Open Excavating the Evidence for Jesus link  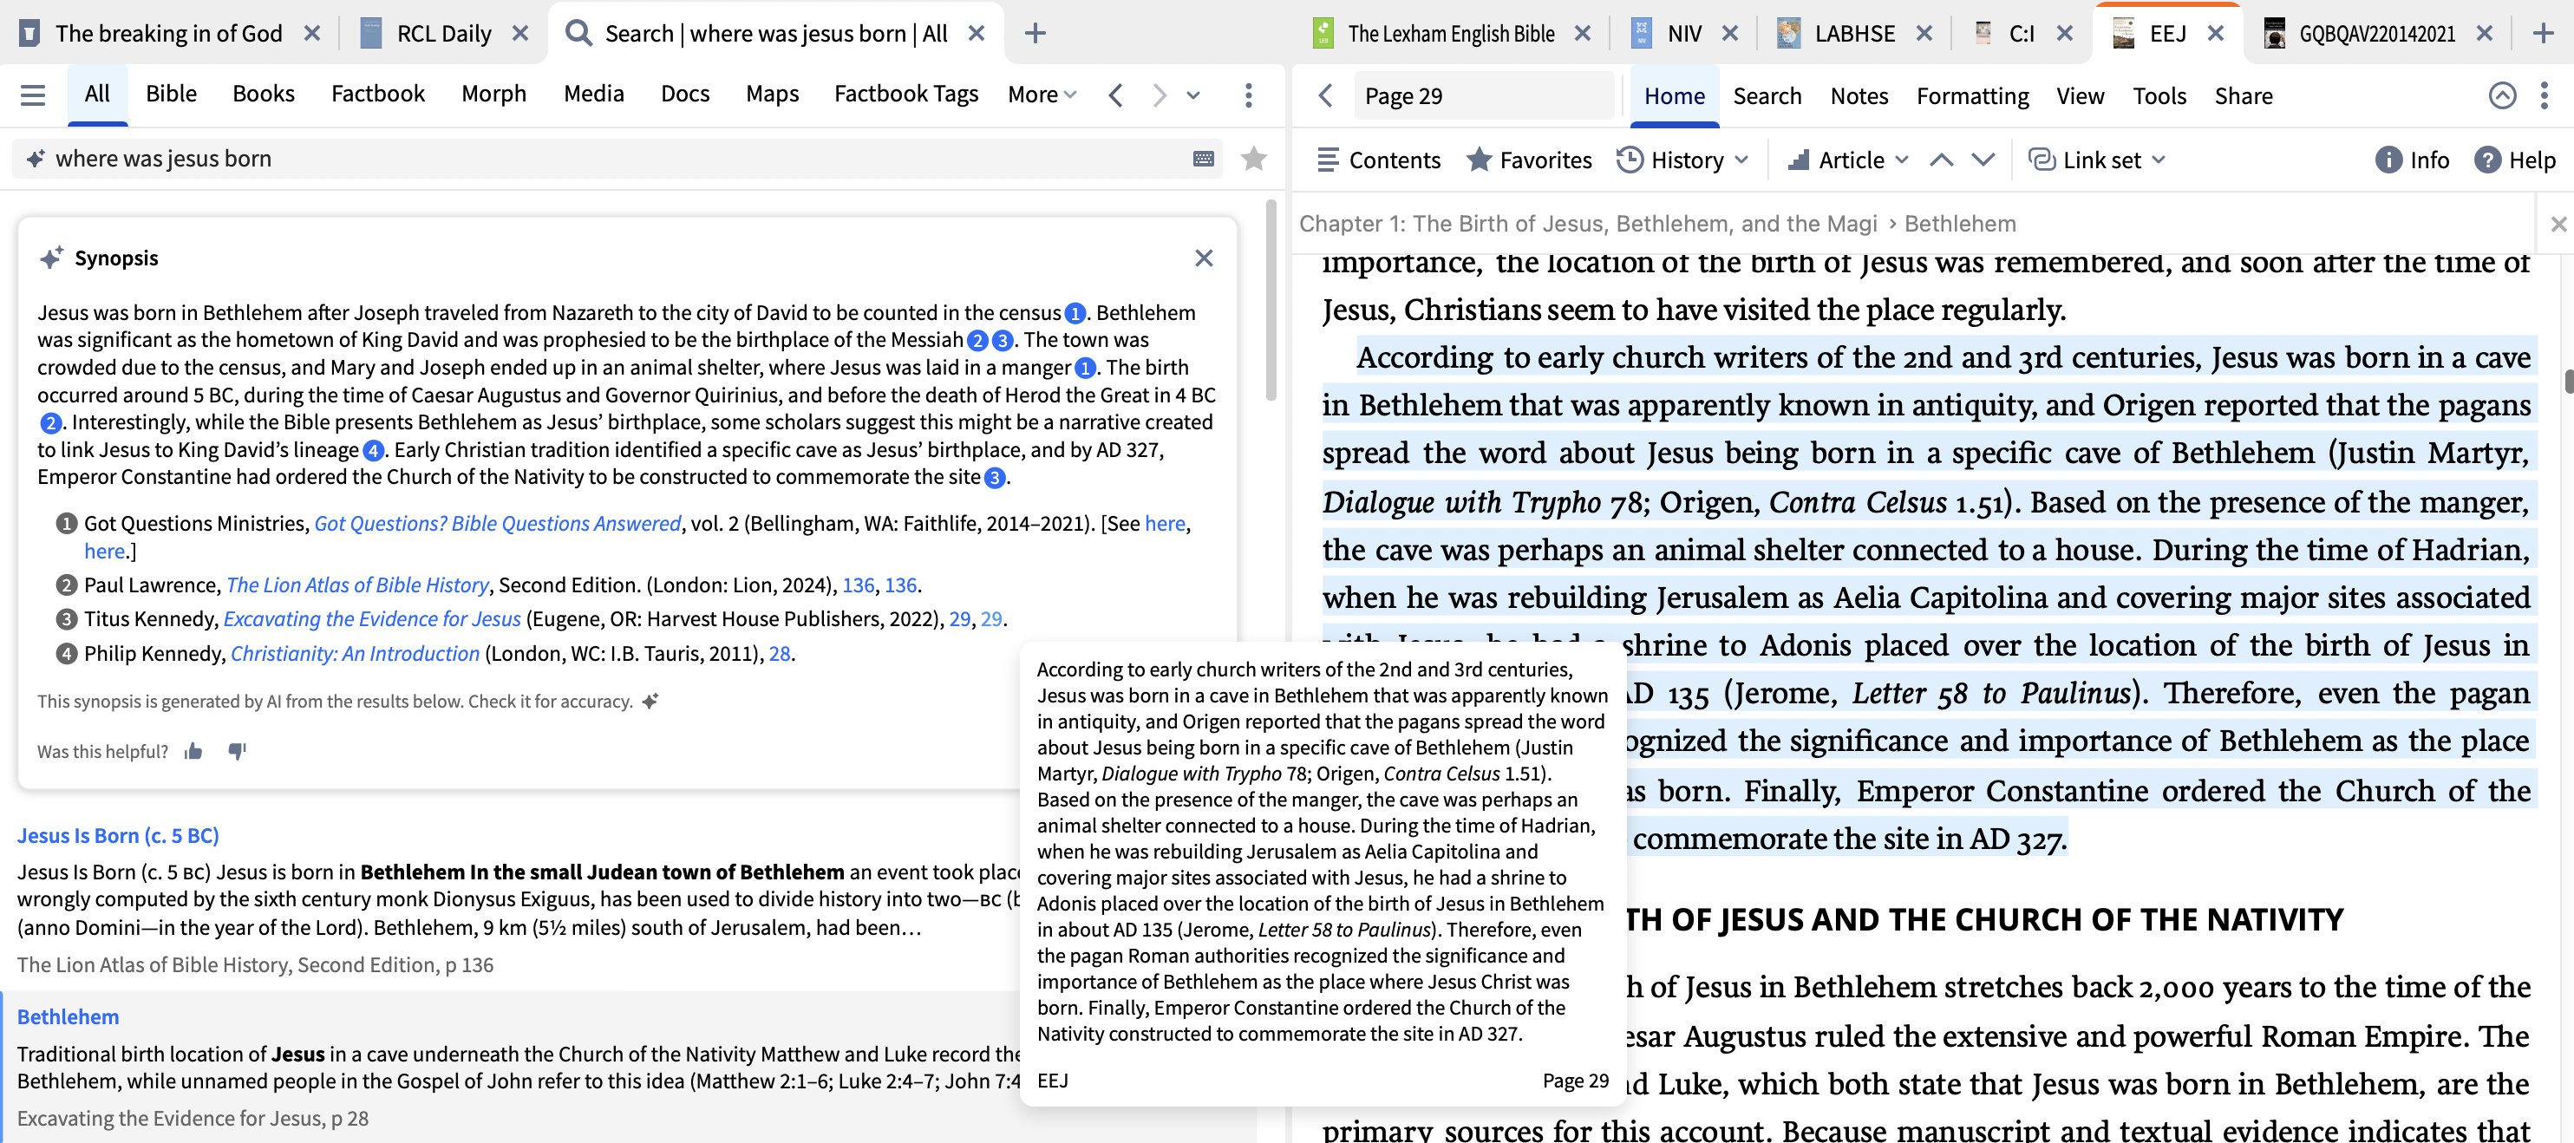[372, 619]
